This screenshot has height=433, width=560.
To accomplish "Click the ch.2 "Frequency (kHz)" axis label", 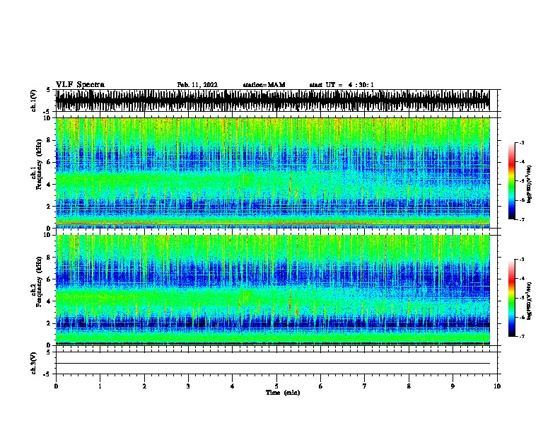I will pyautogui.click(x=40, y=282).
